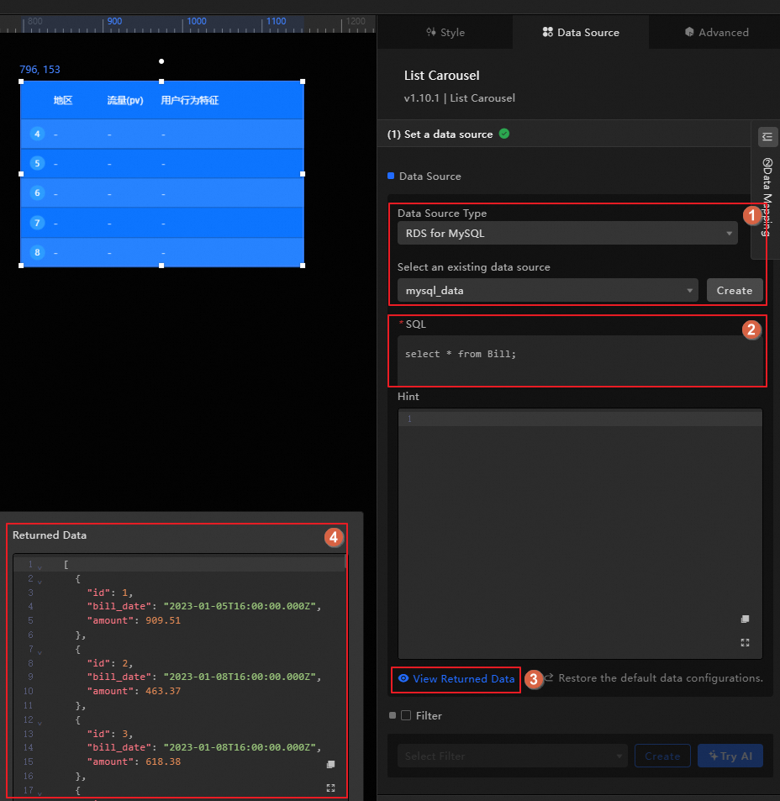Screen dimensions: 780x801
Task: Switch to the Style tab
Action: point(445,32)
